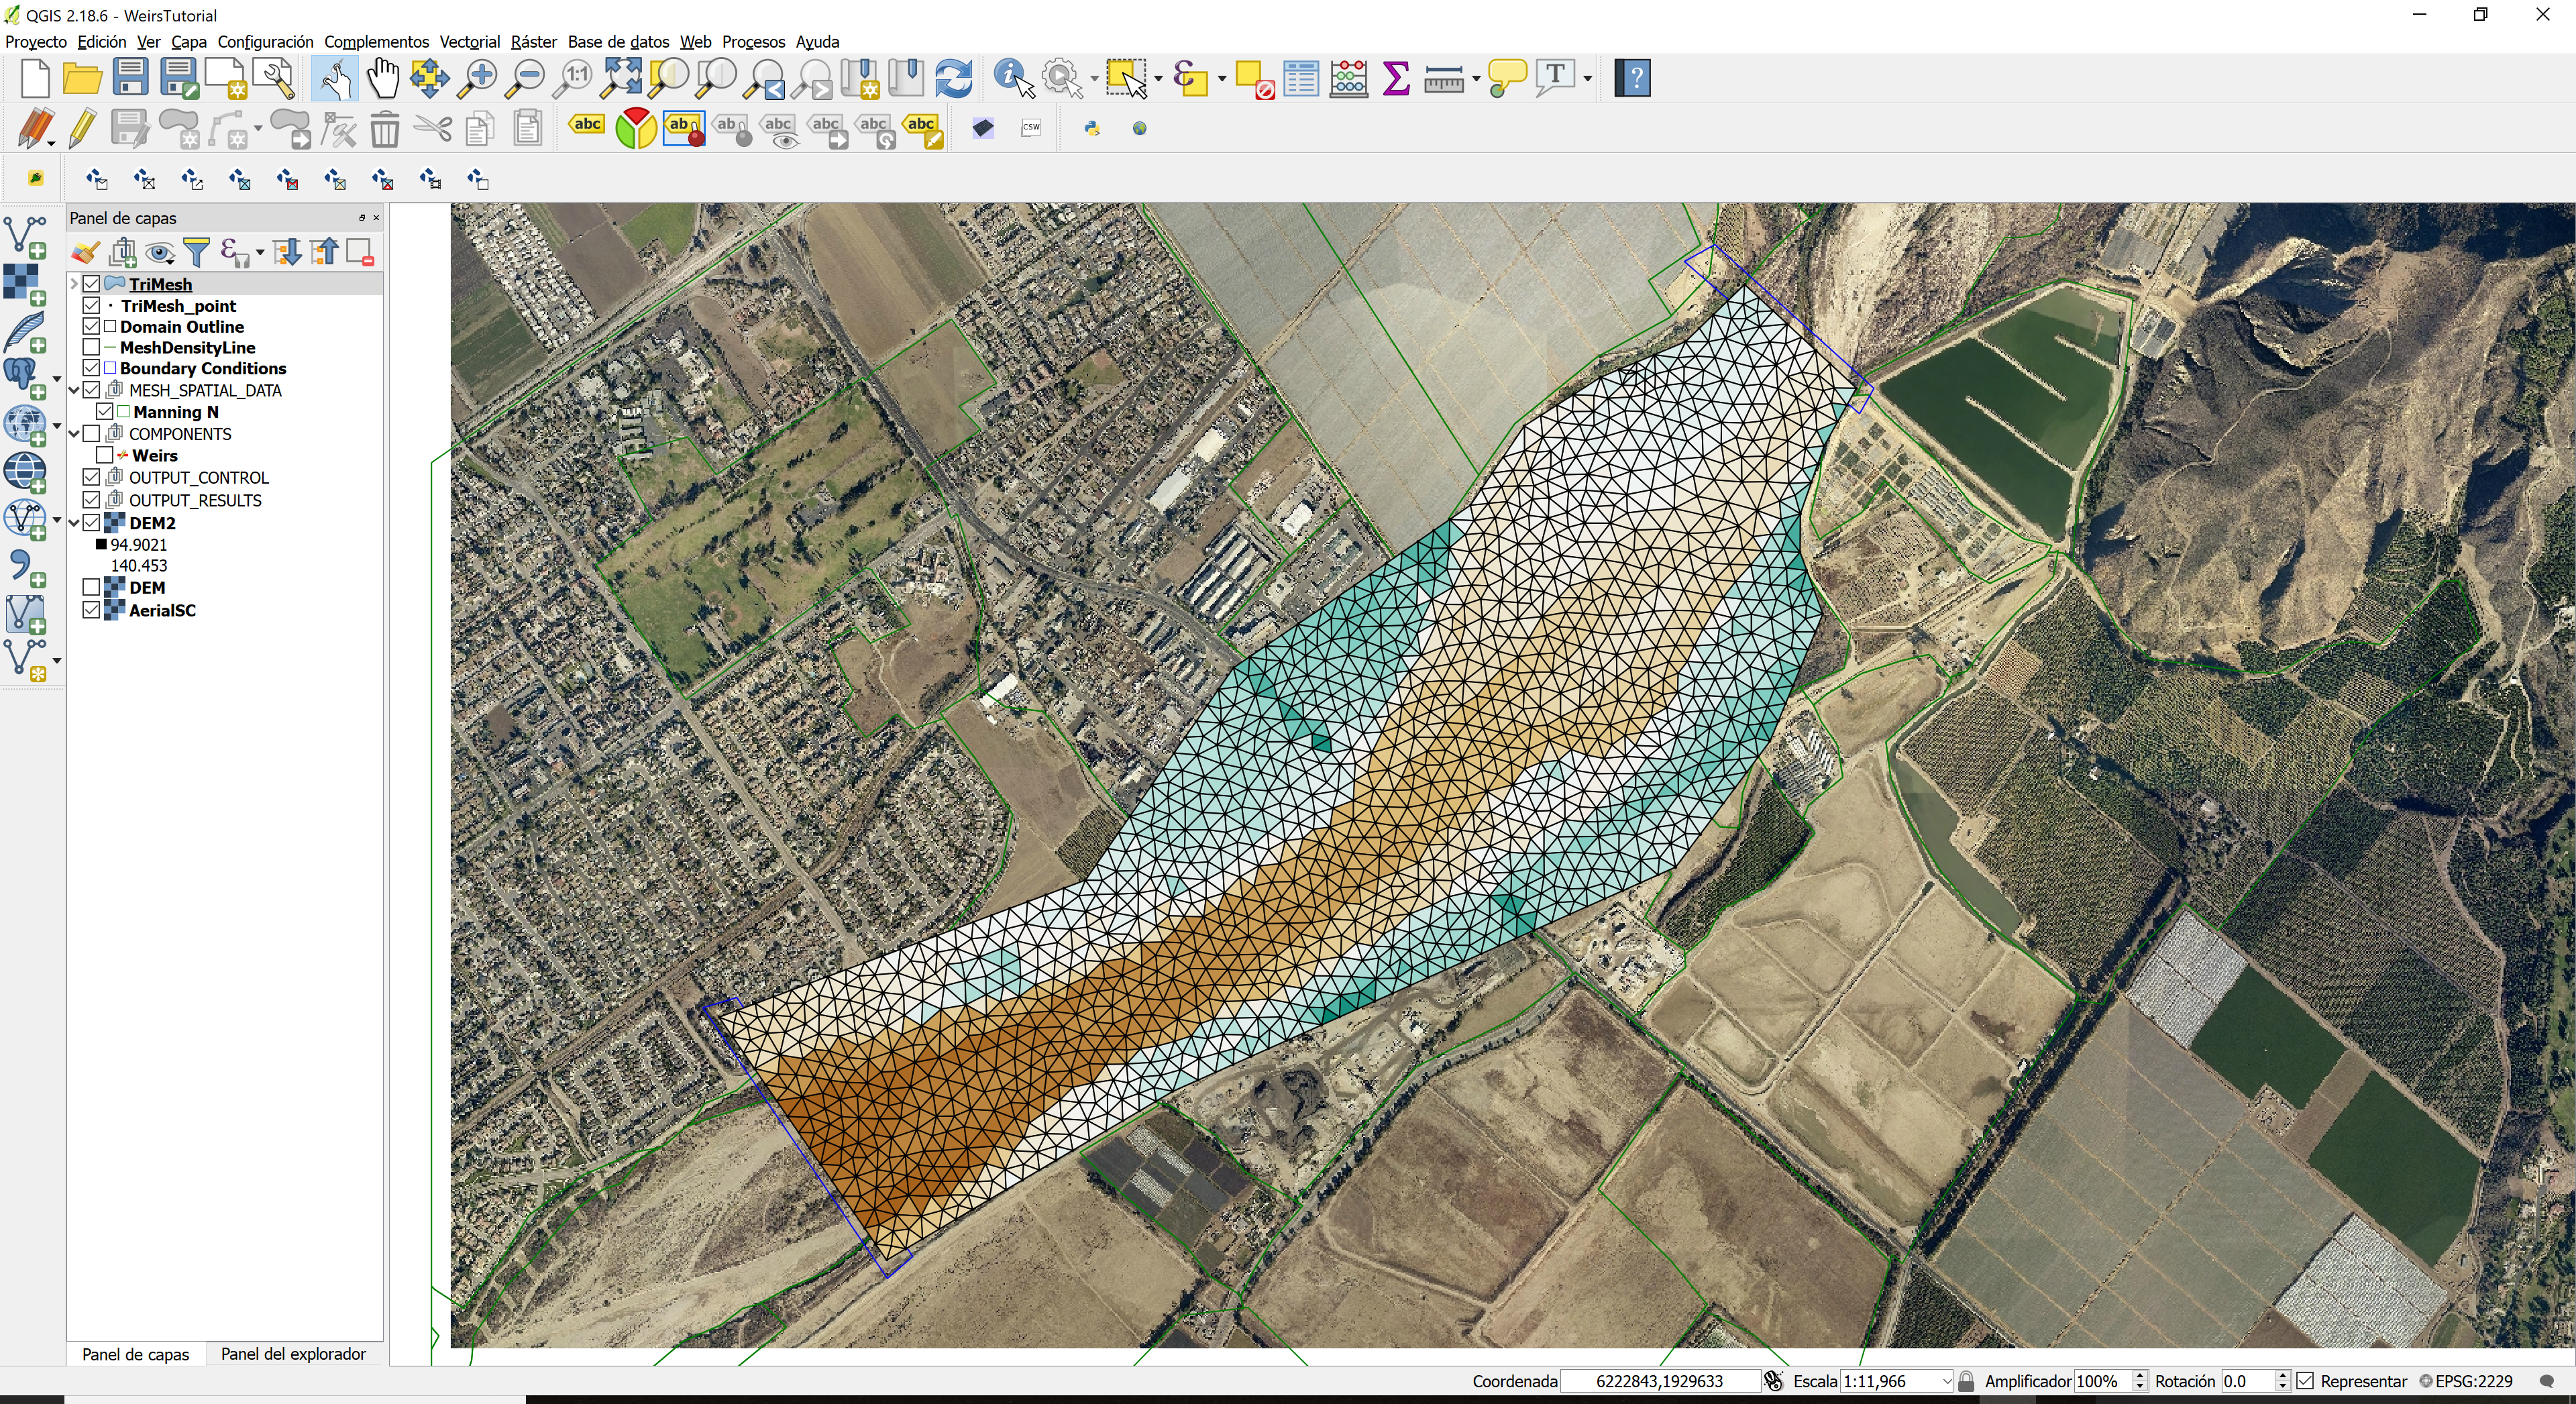This screenshot has width=2576, height=1404.
Task: Click the EPSG:2229 CRS status button
Action: [x=2466, y=1381]
